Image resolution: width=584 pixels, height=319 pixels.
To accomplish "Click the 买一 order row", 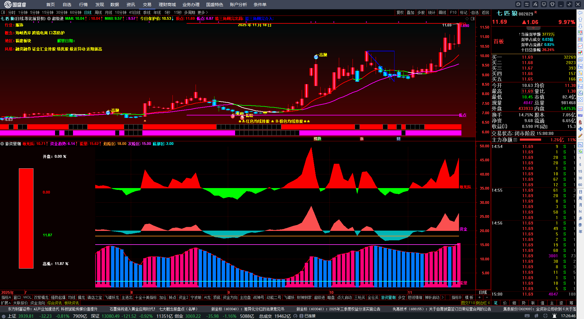I will tap(534, 57).
